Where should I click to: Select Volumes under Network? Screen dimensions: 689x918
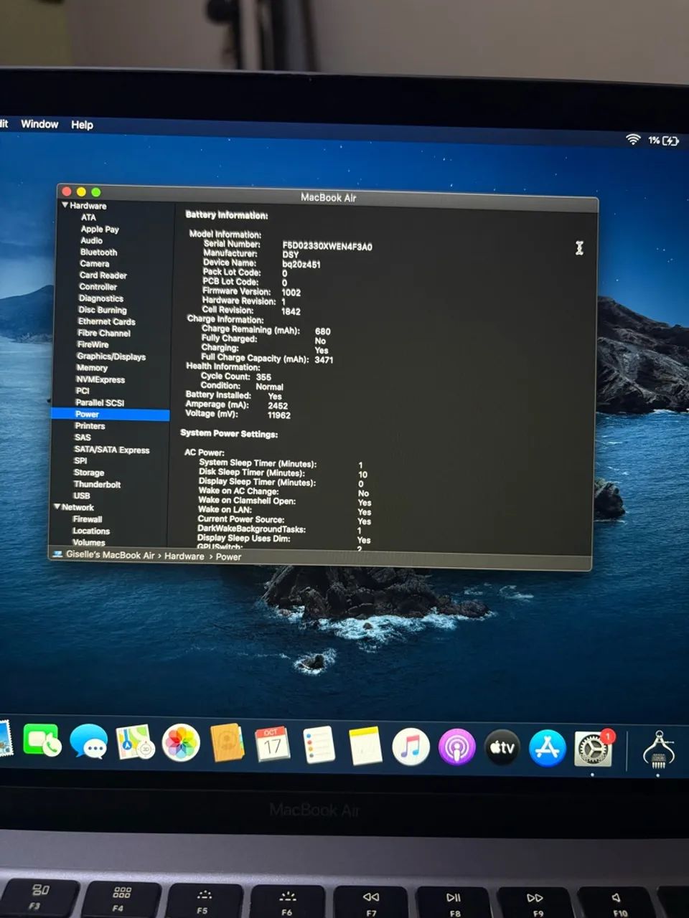coord(89,542)
